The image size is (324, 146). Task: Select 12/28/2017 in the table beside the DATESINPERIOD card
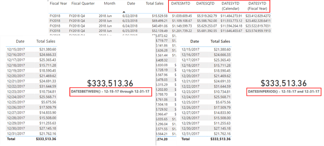click(190, 118)
